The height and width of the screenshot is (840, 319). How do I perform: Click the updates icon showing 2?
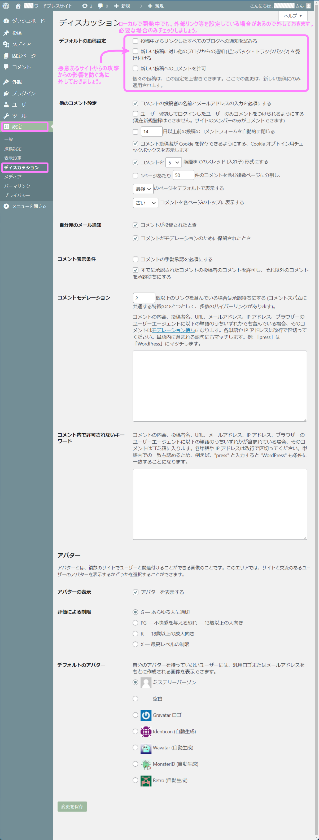(x=85, y=6)
